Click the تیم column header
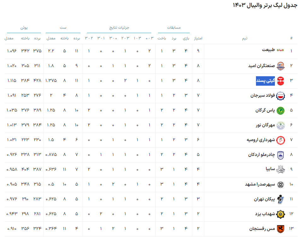302x241 pixels. tap(245, 38)
